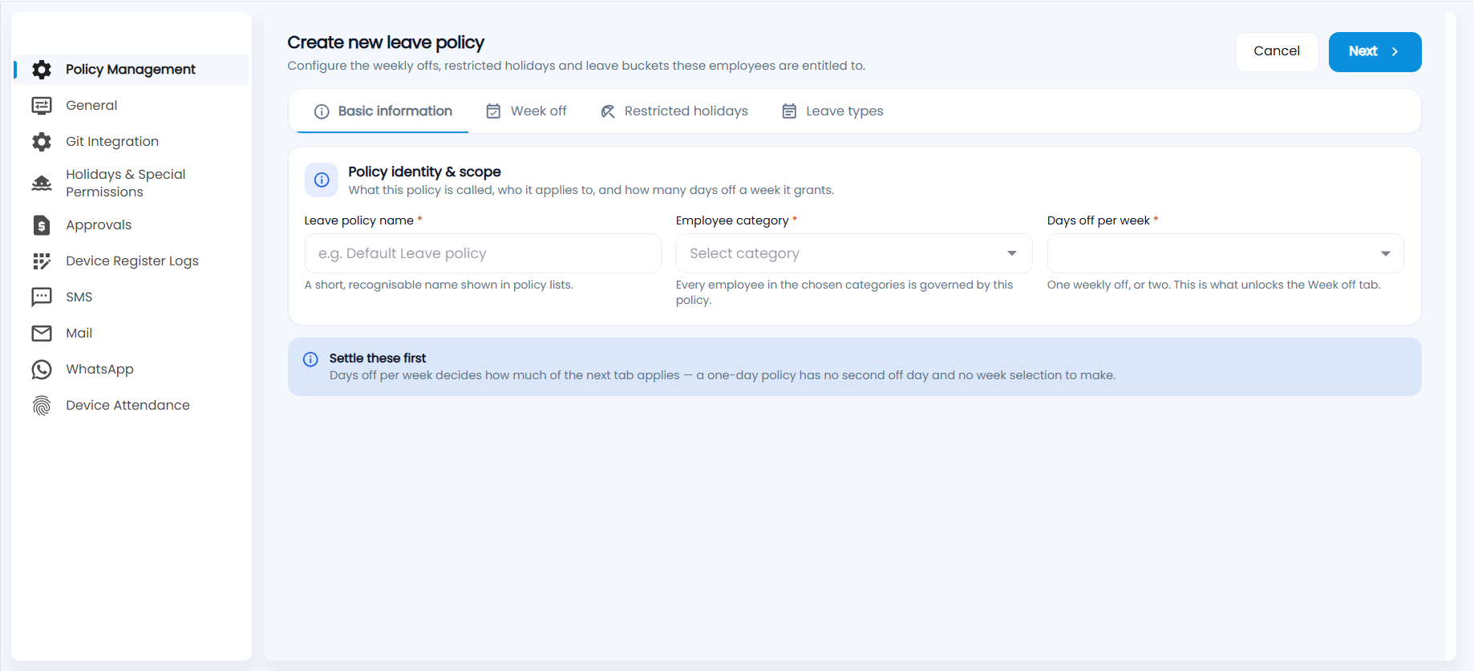
Task: Click the 'Settle these first' notice title
Action: [378, 358]
